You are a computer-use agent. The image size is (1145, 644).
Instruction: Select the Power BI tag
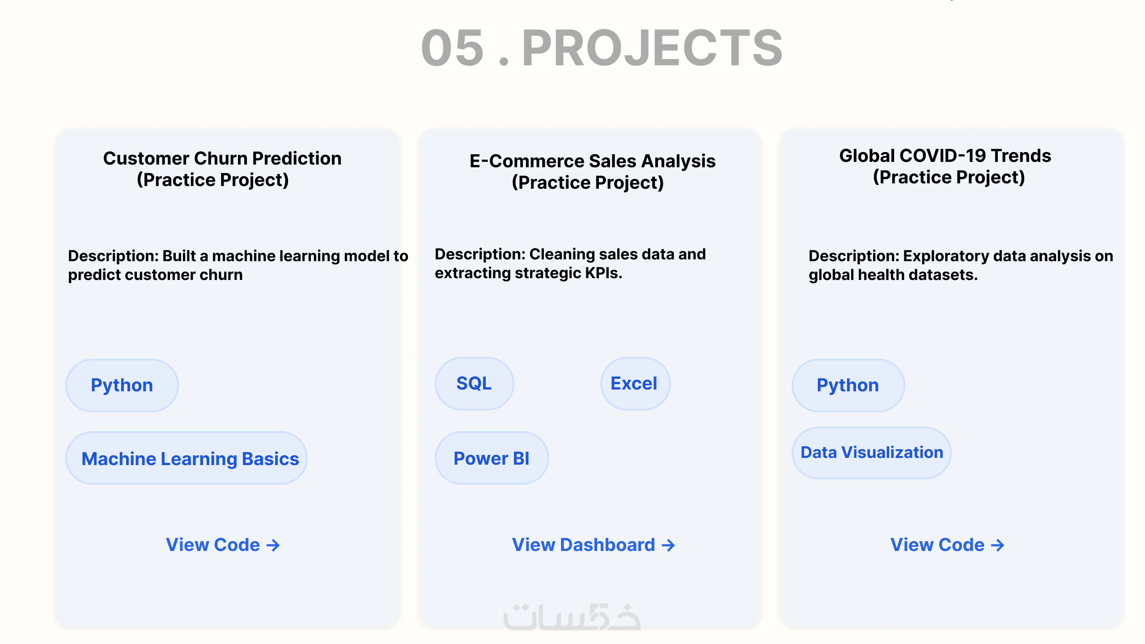coord(492,458)
